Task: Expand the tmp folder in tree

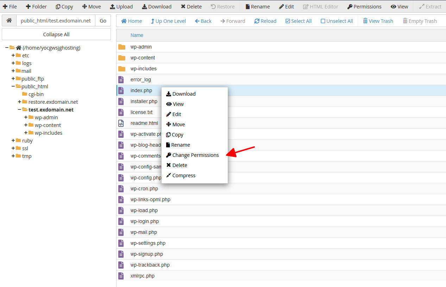Action: coord(13,156)
